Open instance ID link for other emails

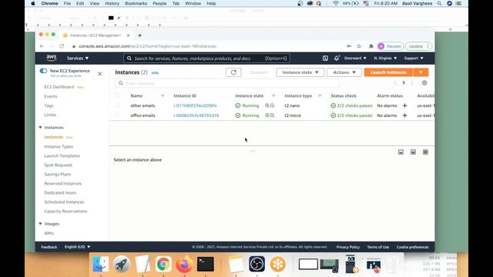coord(195,106)
